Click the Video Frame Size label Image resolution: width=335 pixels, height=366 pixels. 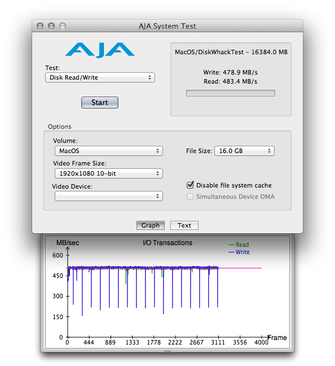click(80, 163)
